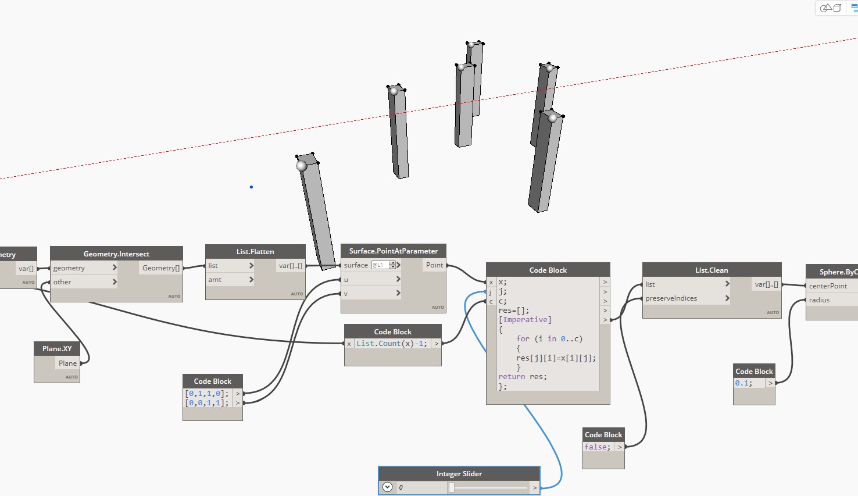Click the var[]..[] output of List.Flatten
This screenshot has height=496, width=858.
click(x=291, y=265)
